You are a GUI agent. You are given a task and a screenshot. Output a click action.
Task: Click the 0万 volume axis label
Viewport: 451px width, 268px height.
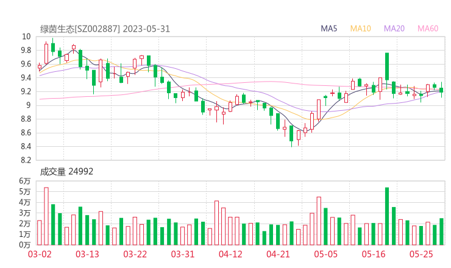25,245
